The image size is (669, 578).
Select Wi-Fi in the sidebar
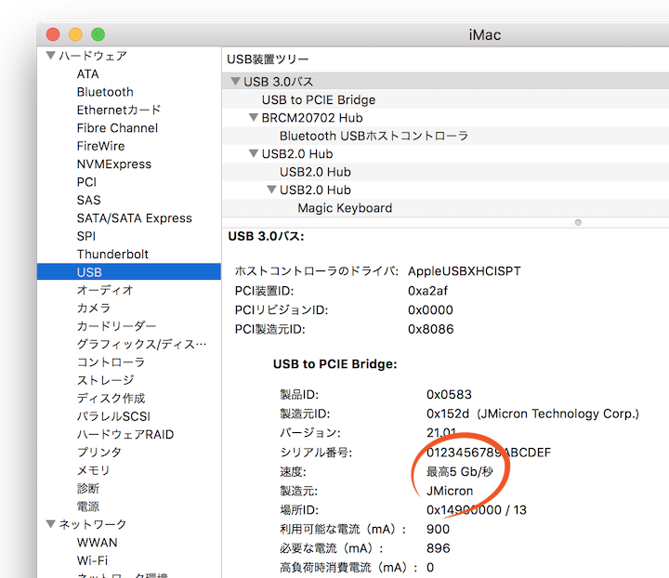(93, 560)
